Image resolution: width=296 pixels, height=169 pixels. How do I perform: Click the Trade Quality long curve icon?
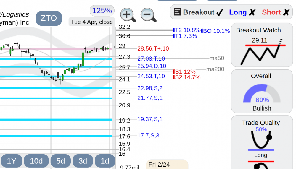261,141
